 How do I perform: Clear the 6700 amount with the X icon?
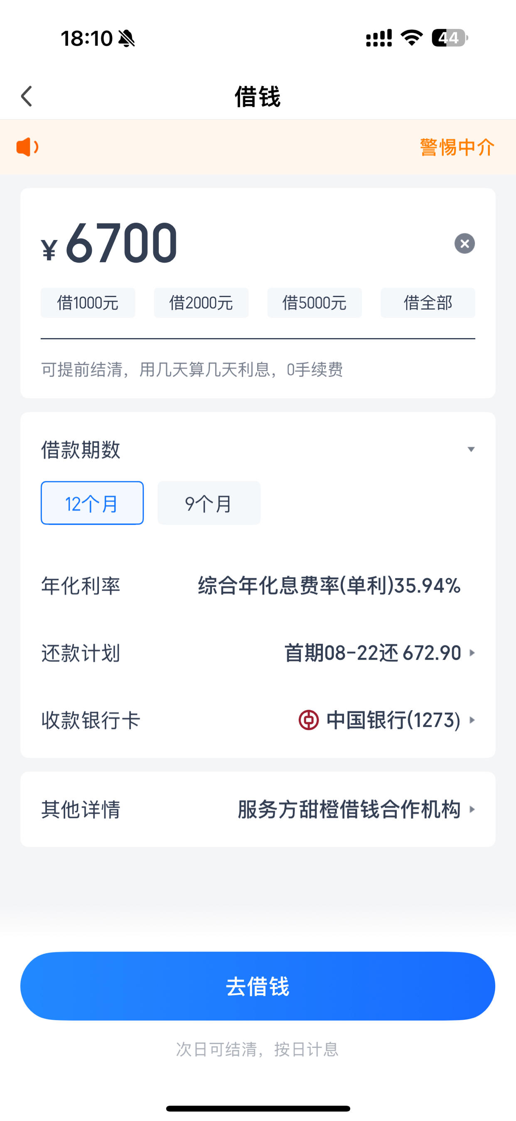(464, 243)
